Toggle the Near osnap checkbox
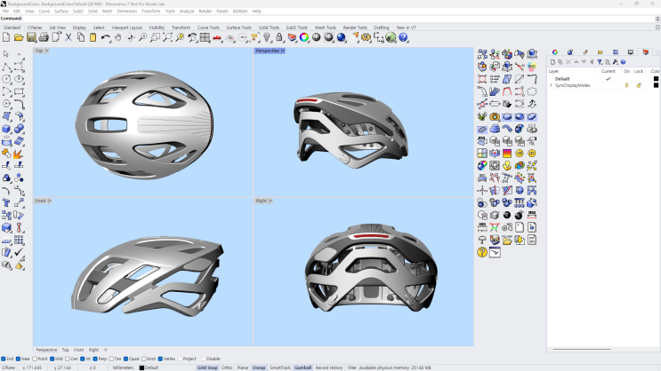Image resolution: width=661 pixels, height=371 pixels. [x=18, y=359]
